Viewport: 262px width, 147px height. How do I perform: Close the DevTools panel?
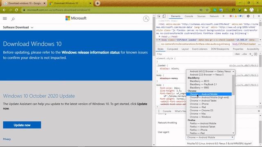pos(259,16)
